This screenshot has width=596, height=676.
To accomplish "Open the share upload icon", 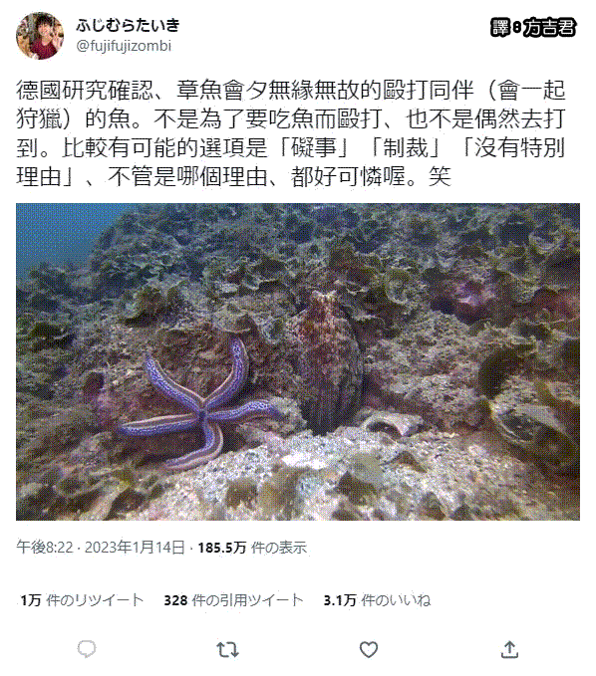I will point(509,649).
